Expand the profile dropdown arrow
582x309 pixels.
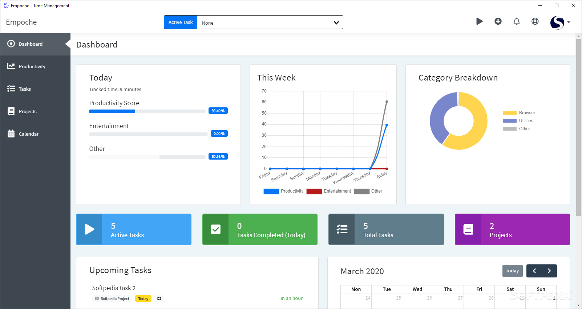(569, 22)
